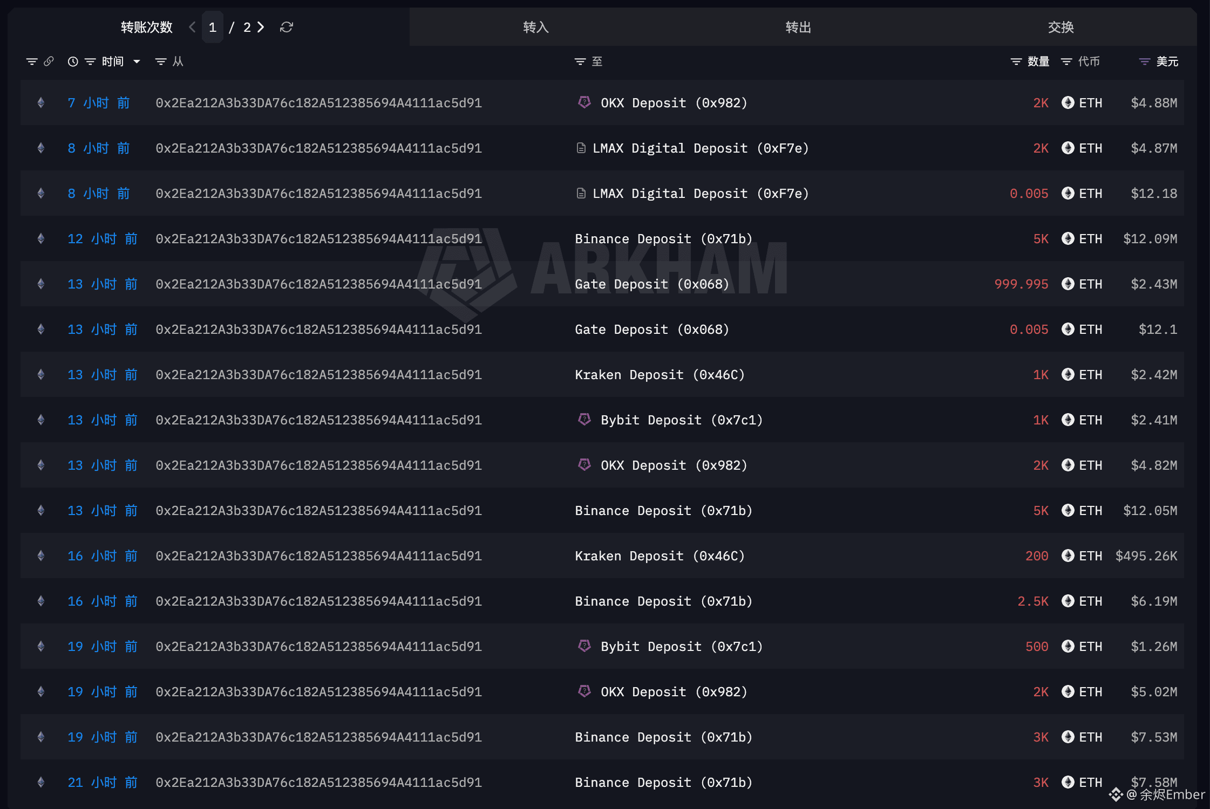Open the 至 recipient filter

pyautogui.click(x=580, y=61)
